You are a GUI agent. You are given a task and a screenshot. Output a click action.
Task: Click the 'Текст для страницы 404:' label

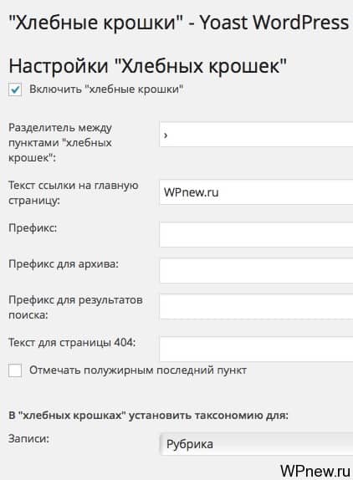click(x=72, y=342)
